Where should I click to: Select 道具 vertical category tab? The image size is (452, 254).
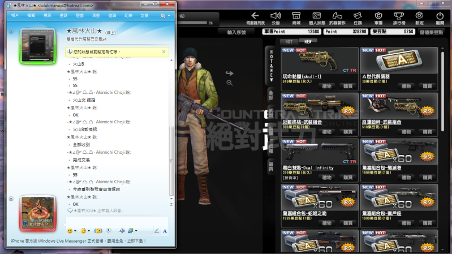(271, 166)
